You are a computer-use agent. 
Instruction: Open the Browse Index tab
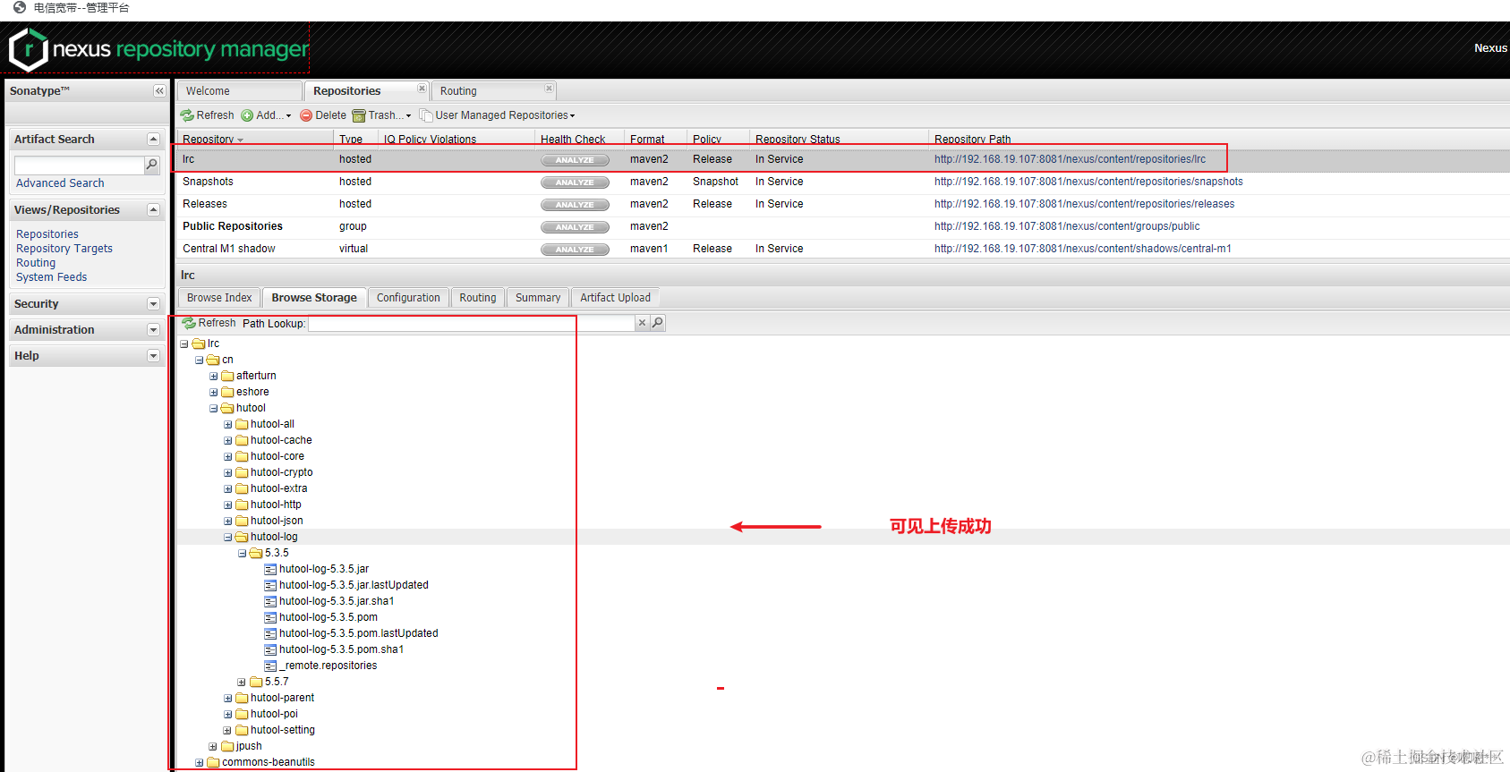tap(219, 298)
